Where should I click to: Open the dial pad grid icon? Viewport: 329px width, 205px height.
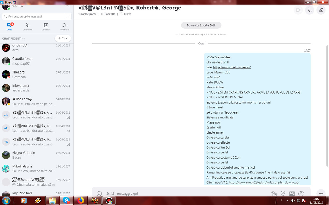(68, 16)
